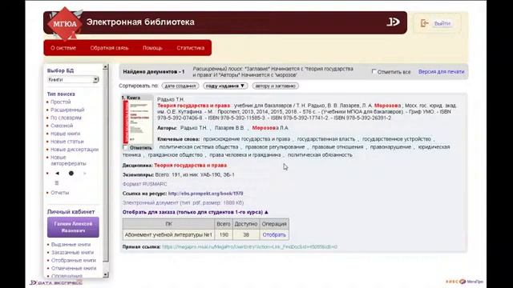Open the Электронный документ pdf link

click(x=184, y=202)
